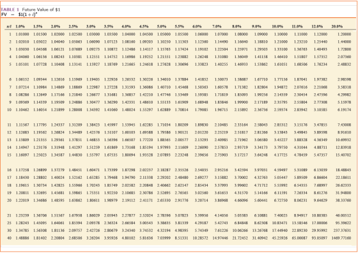Viewport: 358px width, 253px height.
Task: Click value 1.97993 in row 14
Action: [164, 148]
